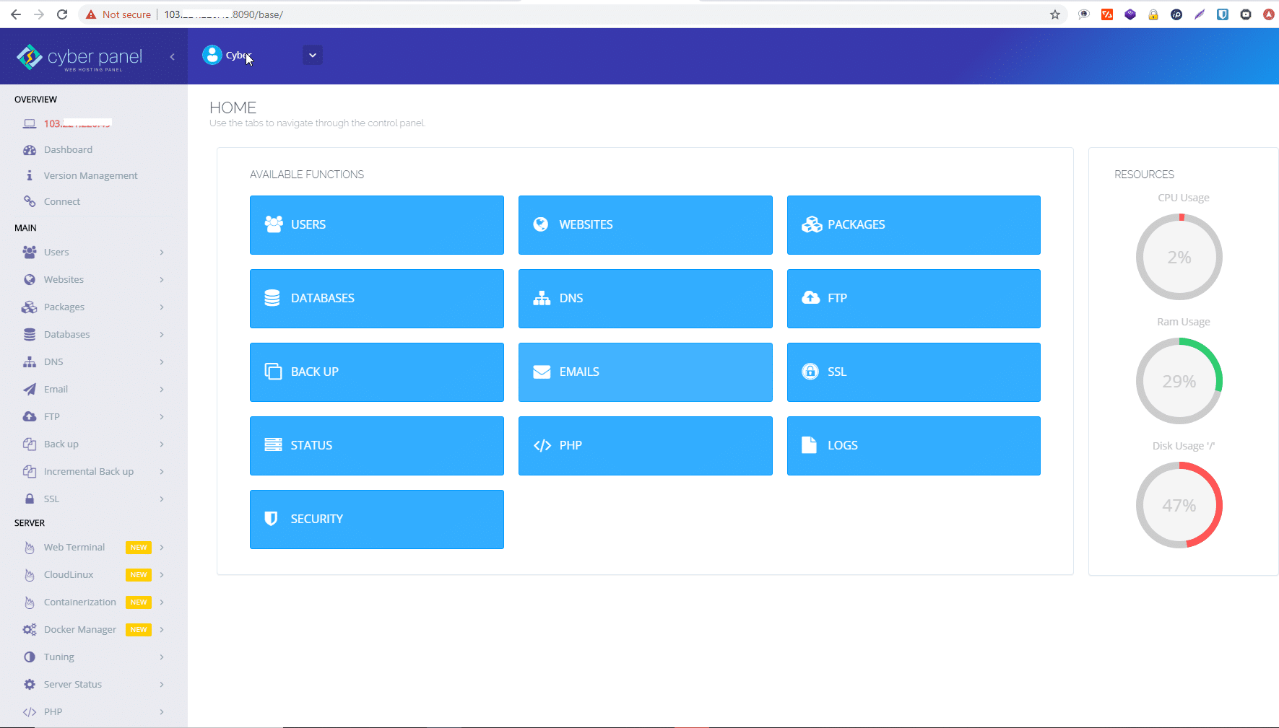
Task: Select the Databases stack icon in sidebar
Action: coord(29,334)
